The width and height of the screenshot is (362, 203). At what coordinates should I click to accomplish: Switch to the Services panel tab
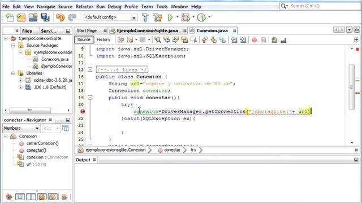[x=49, y=31]
